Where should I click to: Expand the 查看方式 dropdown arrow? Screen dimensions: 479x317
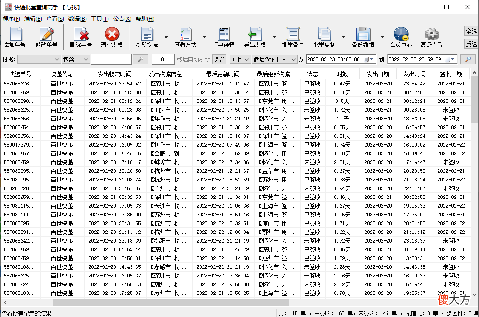click(x=205, y=37)
